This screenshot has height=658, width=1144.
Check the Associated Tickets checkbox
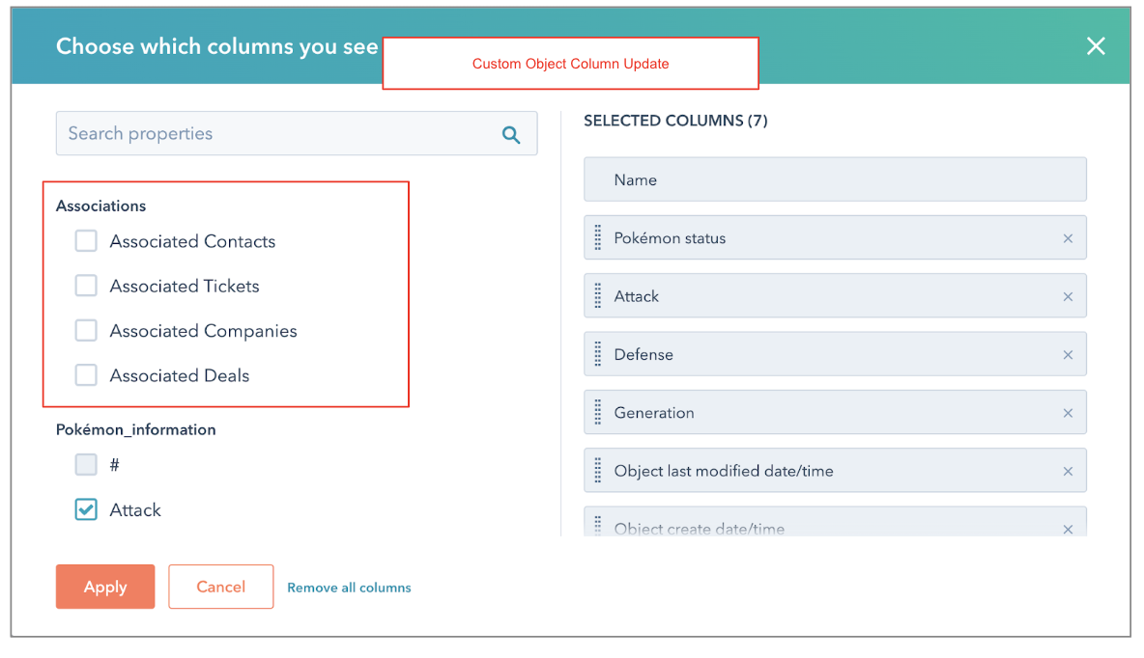point(86,286)
